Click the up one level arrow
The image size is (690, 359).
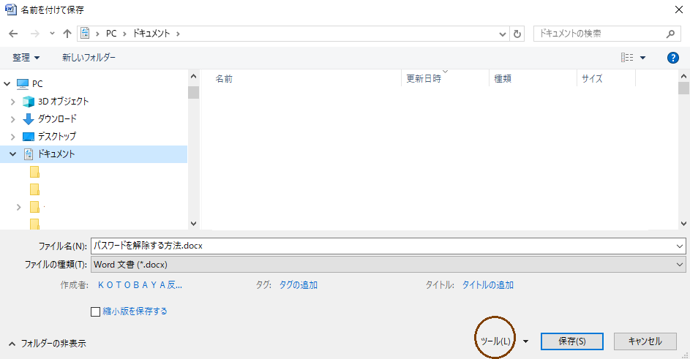click(x=67, y=34)
